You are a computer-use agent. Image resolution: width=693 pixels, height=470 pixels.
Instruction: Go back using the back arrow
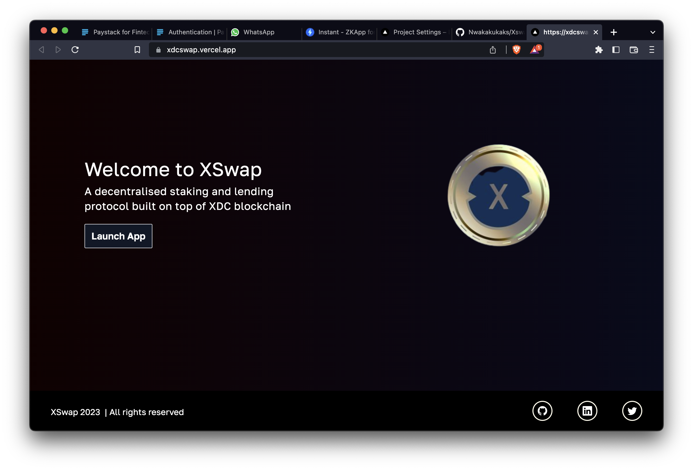pos(41,50)
